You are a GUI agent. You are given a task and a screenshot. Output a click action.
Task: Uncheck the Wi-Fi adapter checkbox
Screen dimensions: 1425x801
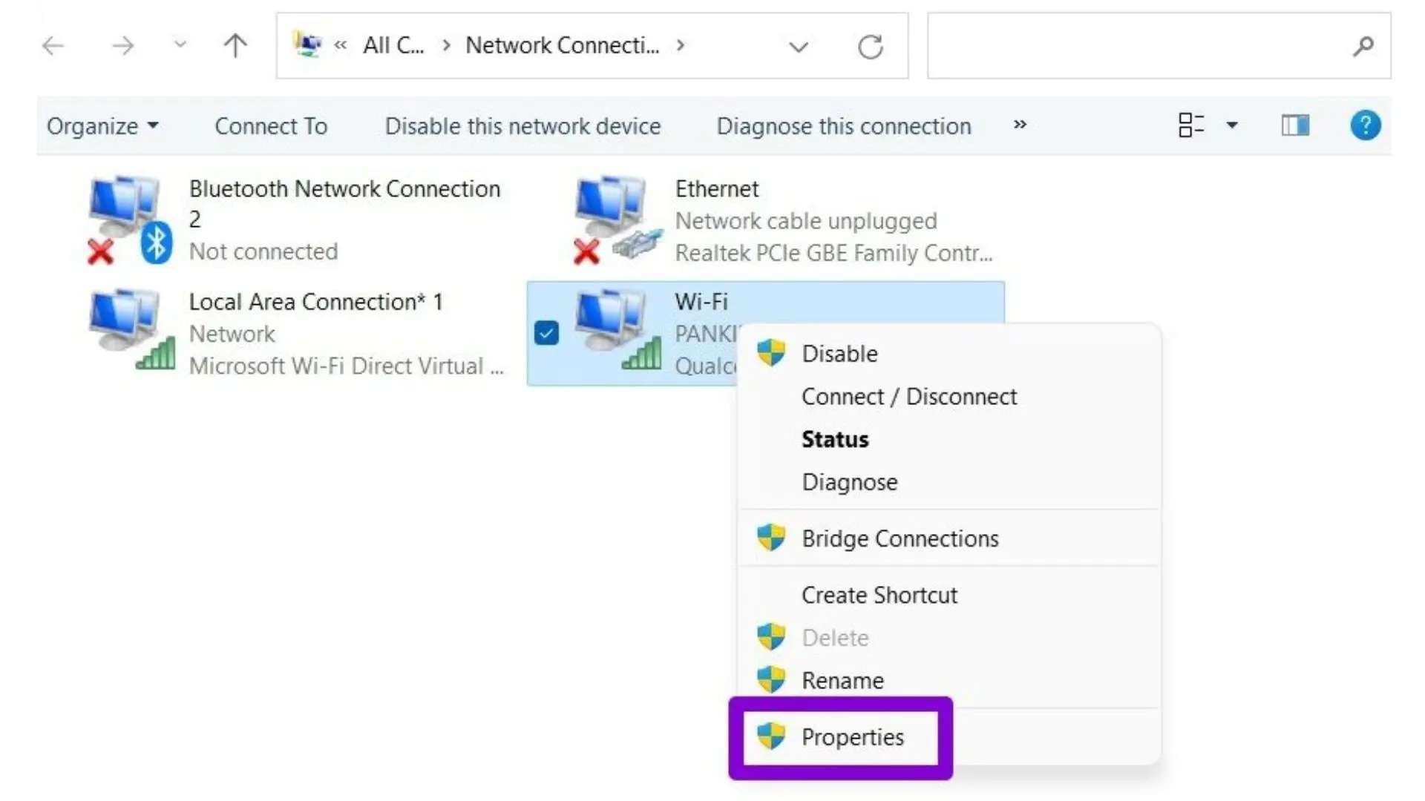coord(546,333)
